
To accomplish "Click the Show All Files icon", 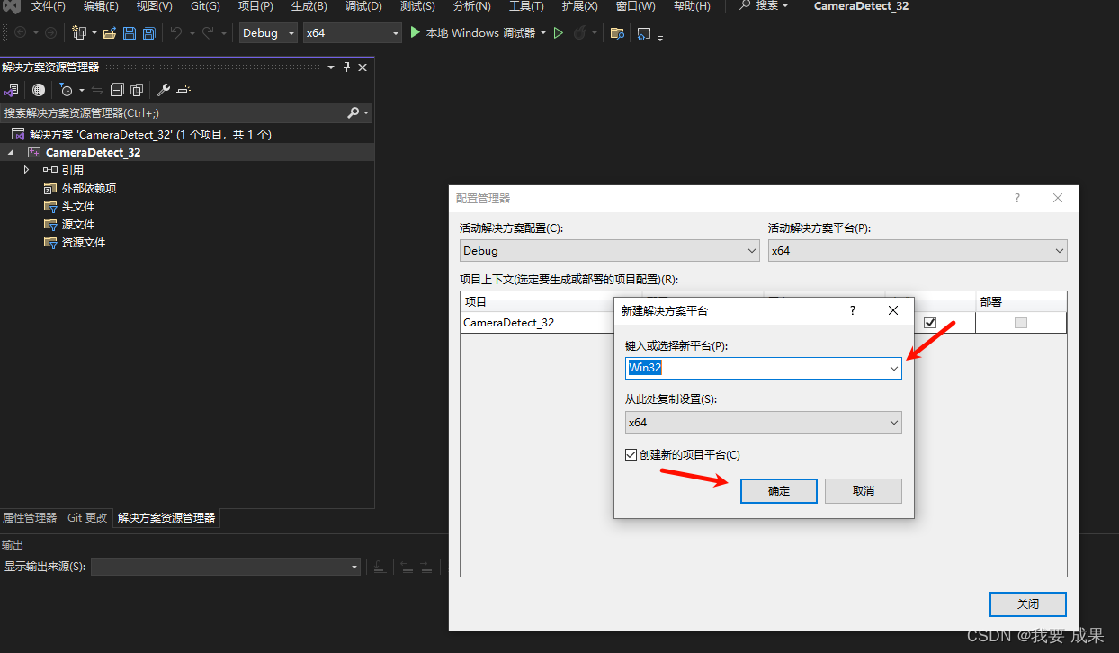I will 137,90.
